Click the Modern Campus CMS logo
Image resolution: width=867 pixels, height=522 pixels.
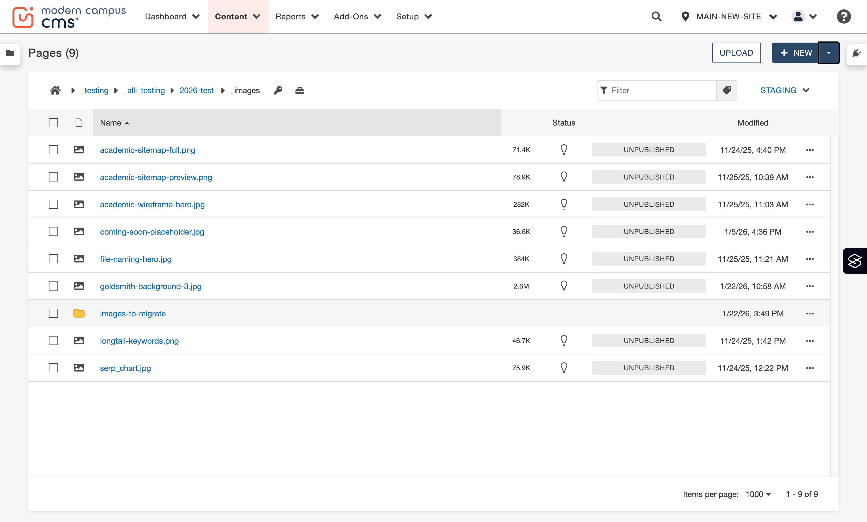pyautogui.click(x=69, y=16)
